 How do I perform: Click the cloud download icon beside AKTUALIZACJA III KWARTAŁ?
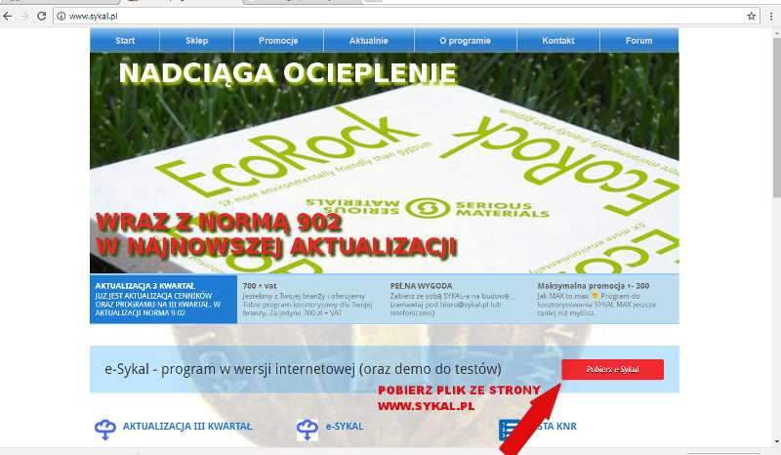105,429
